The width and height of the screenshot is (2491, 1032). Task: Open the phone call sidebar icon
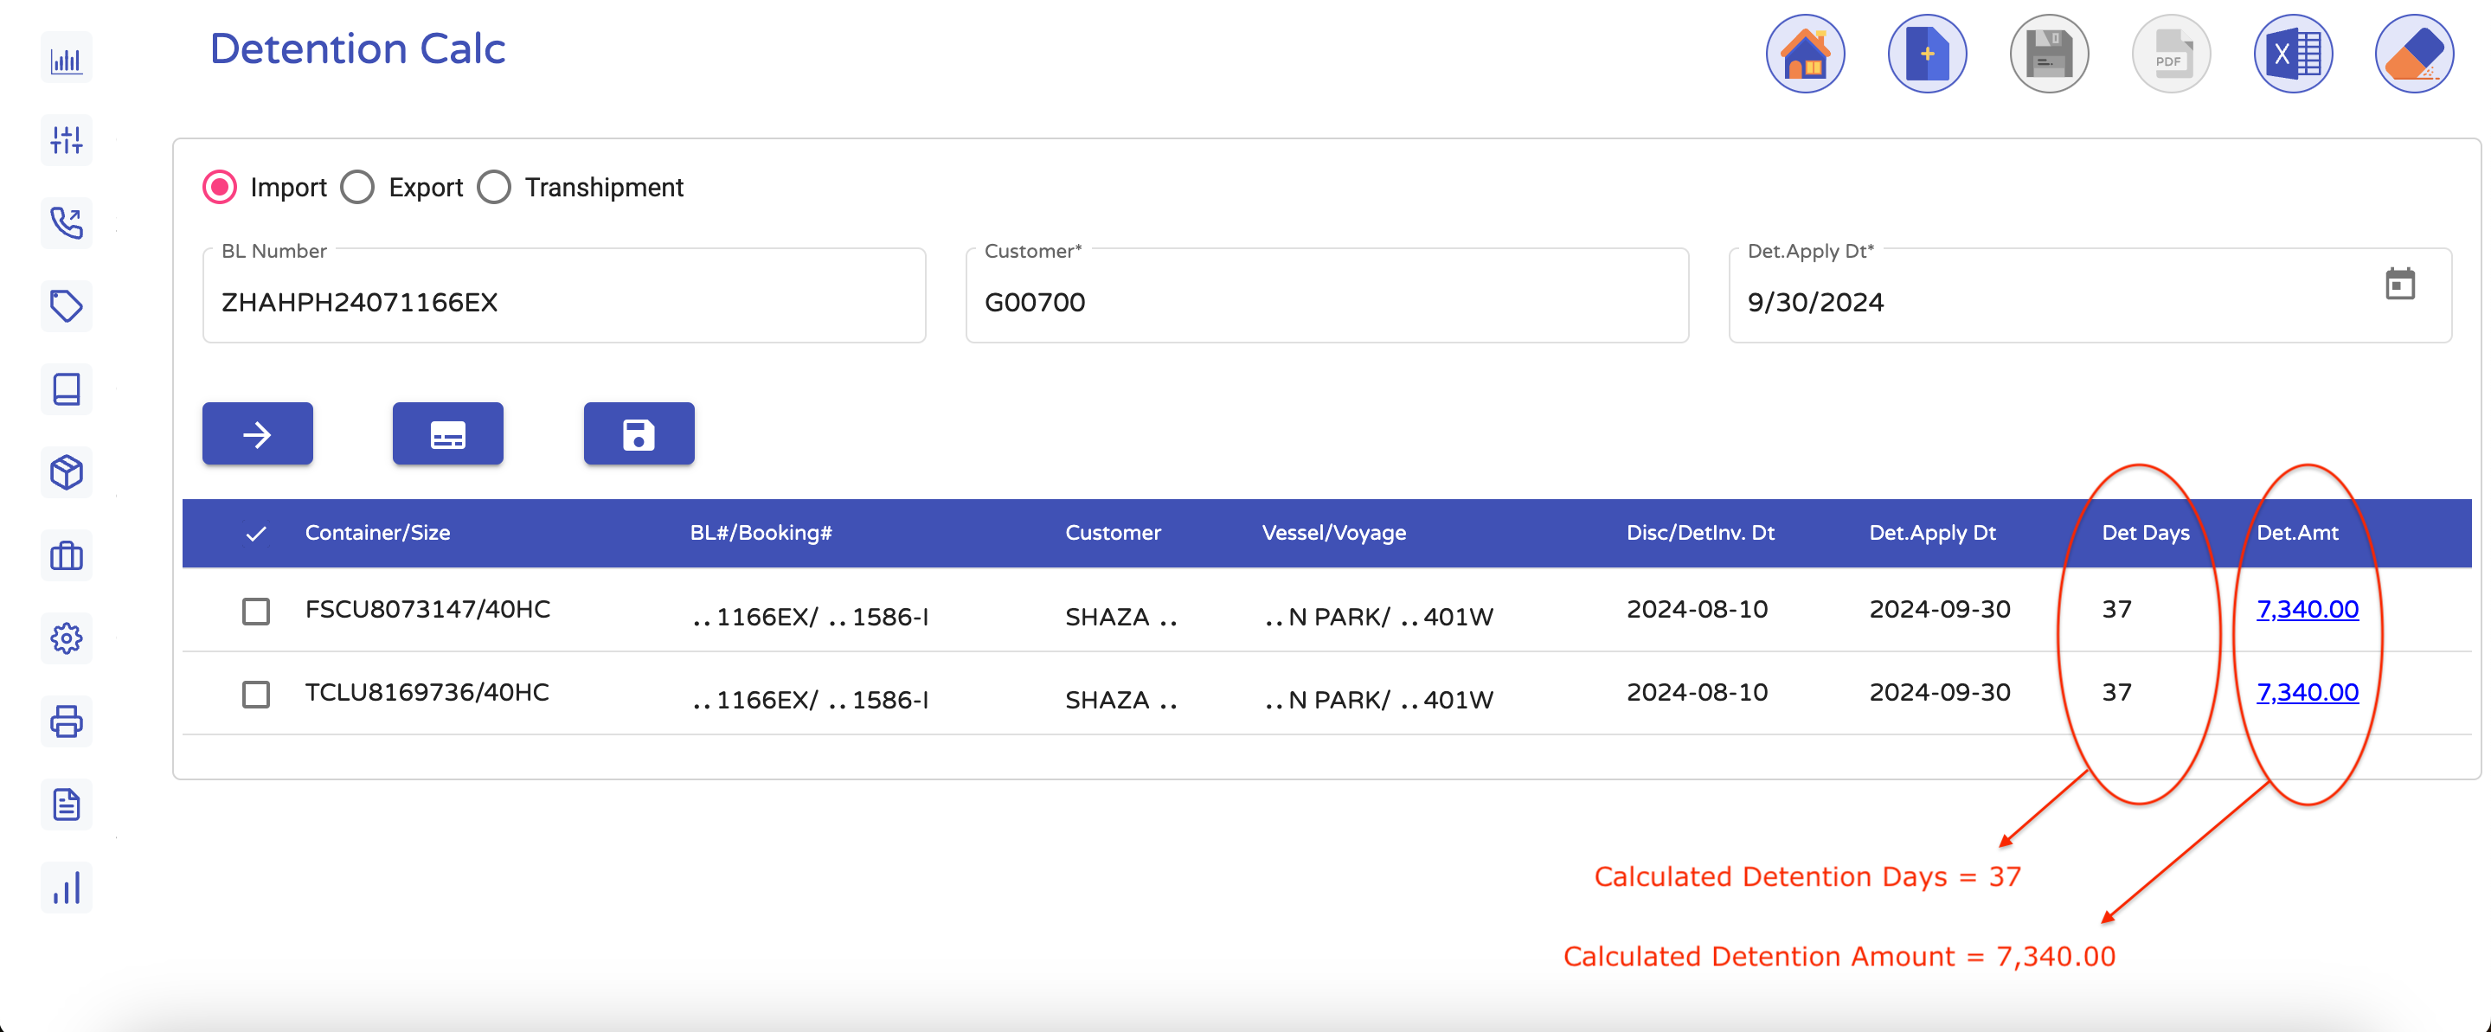(67, 223)
